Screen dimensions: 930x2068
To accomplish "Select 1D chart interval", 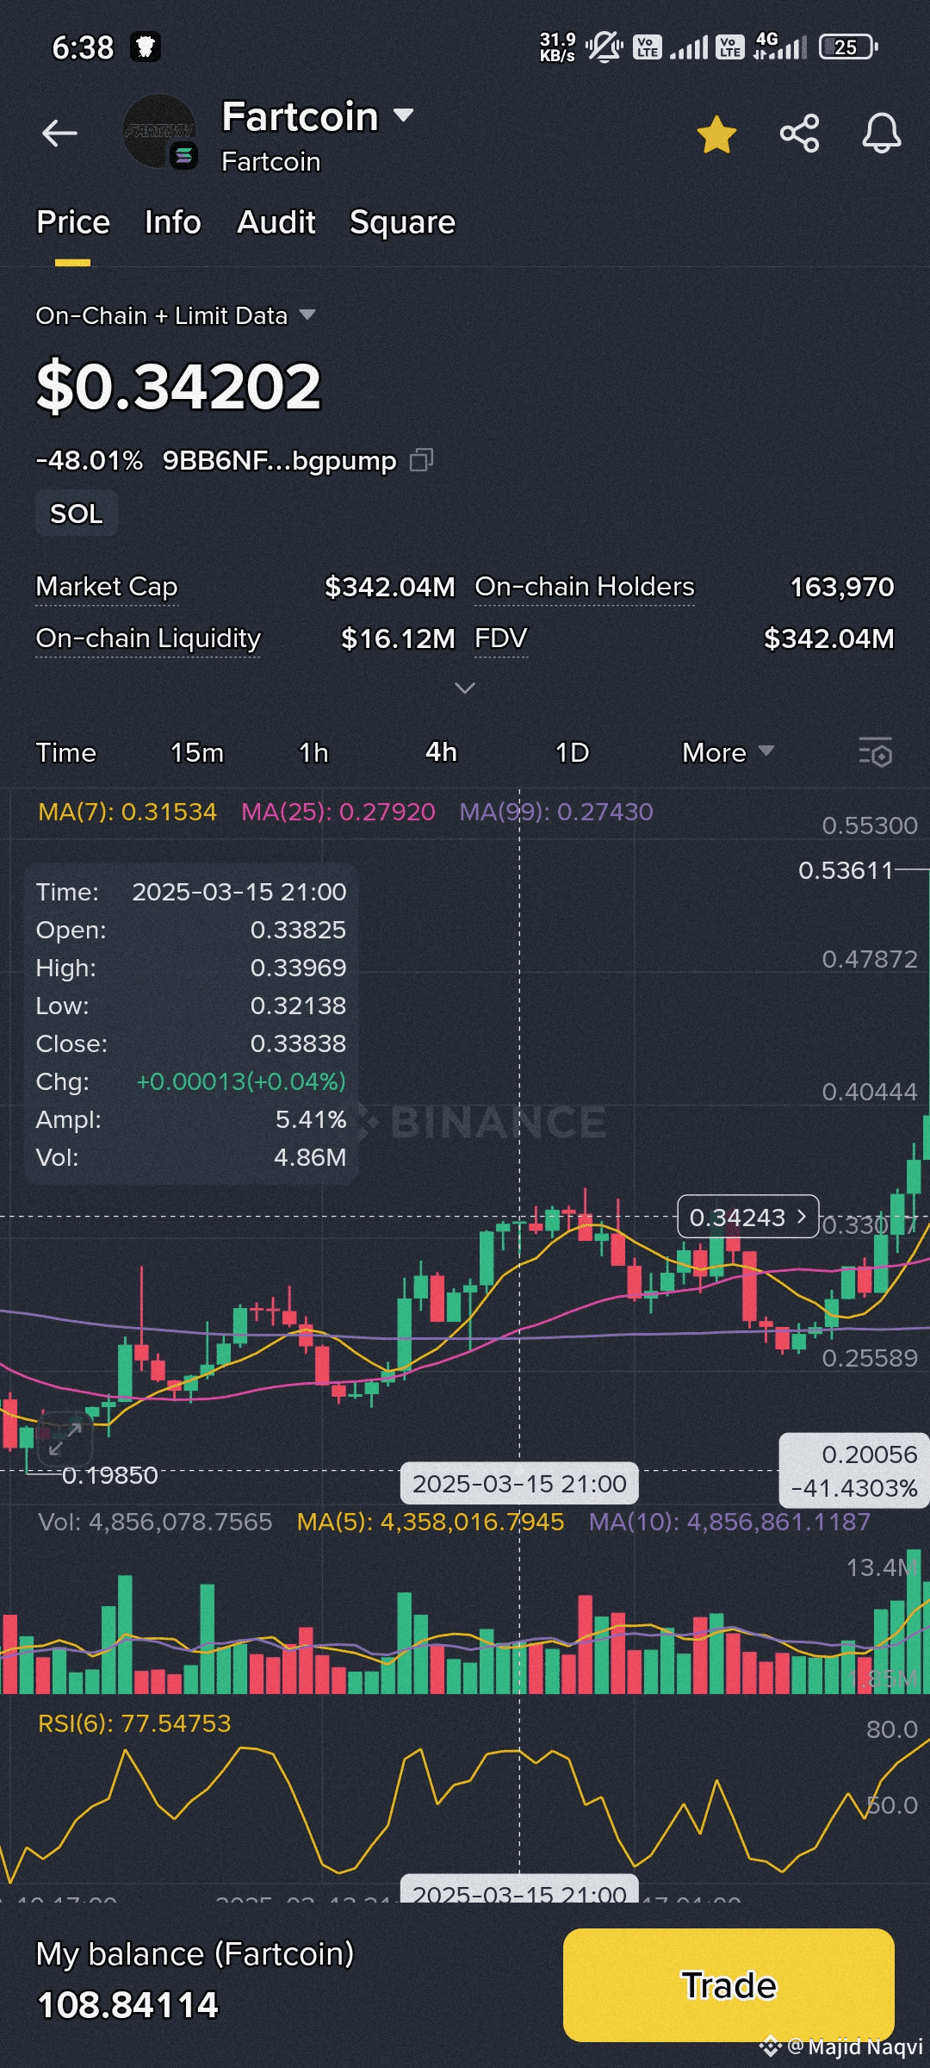I will (572, 752).
